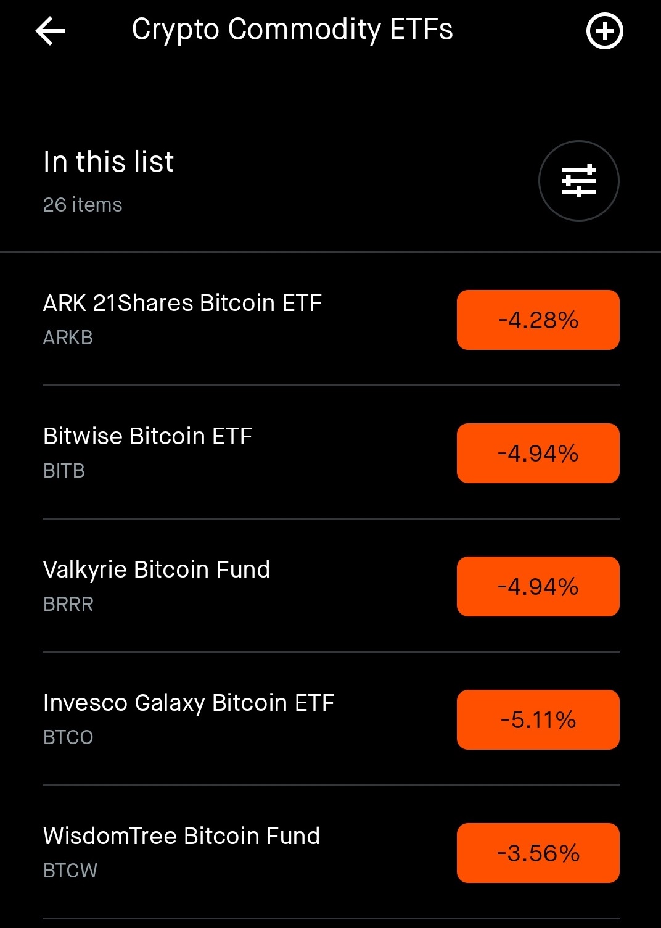This screenshot has height=928, width=661.
Task: Tap the Crypto Commodity ETFs title
Action: [x=292, y=30]
